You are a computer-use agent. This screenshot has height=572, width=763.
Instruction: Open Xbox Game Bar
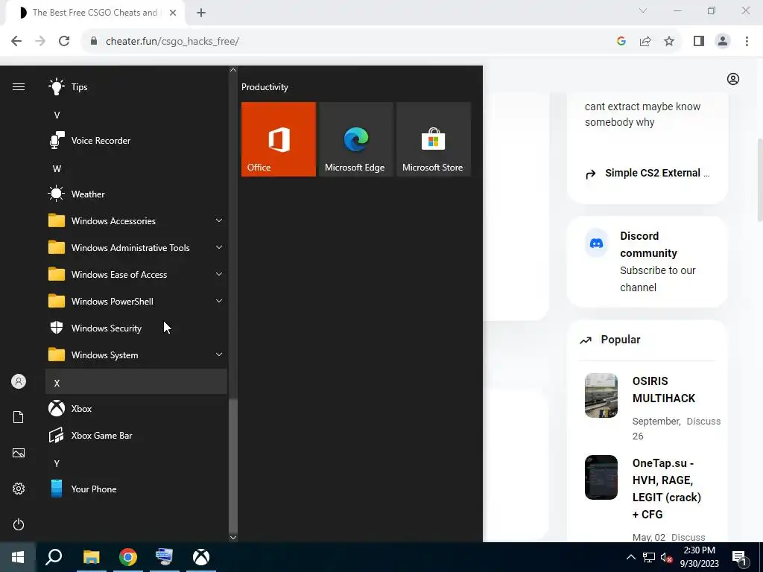[136, 435]
